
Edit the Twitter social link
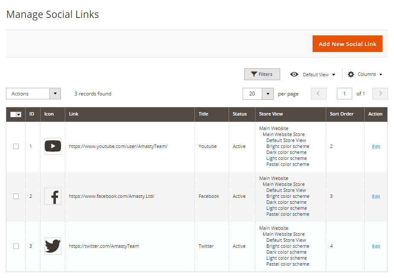click(x=376, y=246)
